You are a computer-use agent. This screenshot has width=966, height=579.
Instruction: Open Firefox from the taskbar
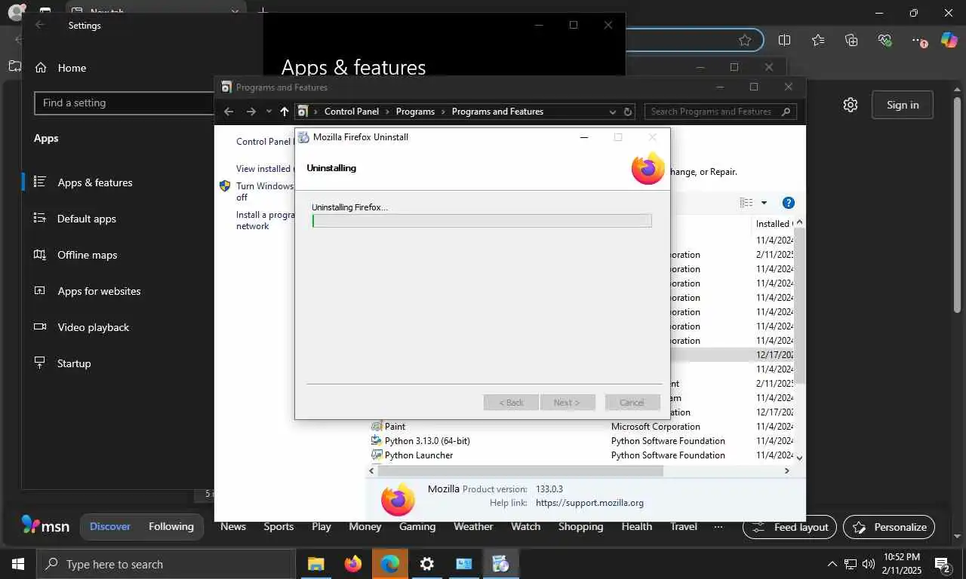(x=352, y=564)
